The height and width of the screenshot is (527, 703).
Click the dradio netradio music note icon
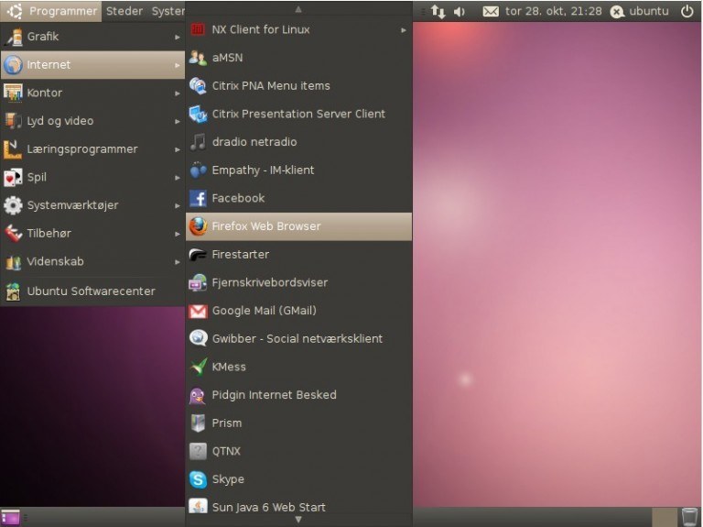coord(198,142)
